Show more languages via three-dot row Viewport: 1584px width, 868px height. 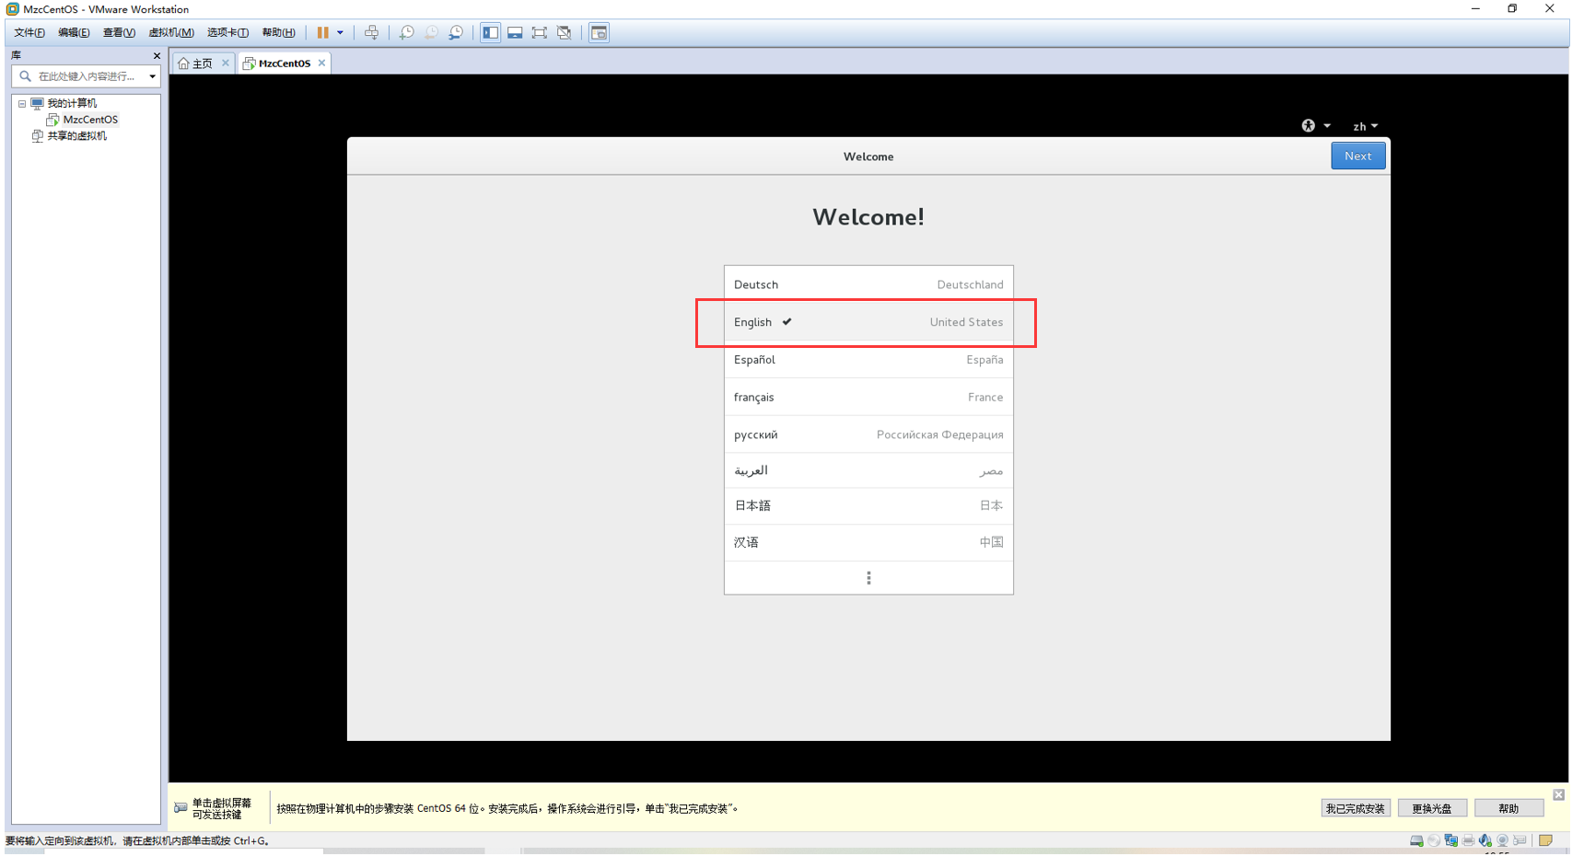[868, 579]
